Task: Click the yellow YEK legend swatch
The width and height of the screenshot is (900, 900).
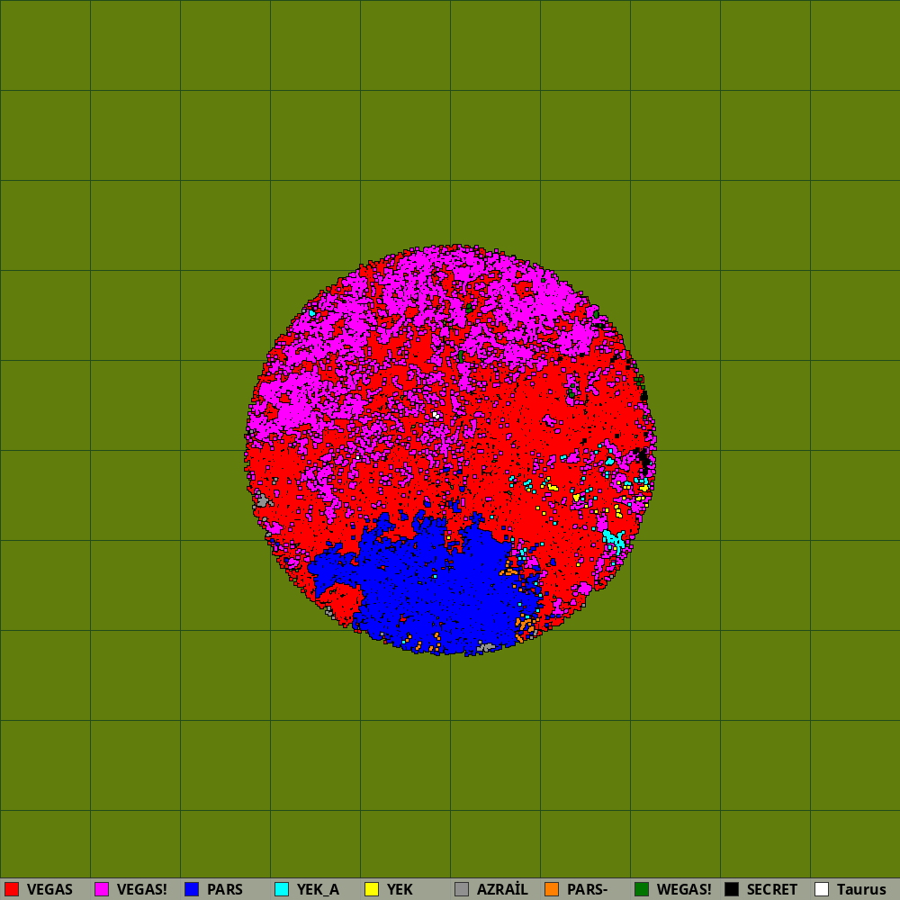Action: point(372,889)
